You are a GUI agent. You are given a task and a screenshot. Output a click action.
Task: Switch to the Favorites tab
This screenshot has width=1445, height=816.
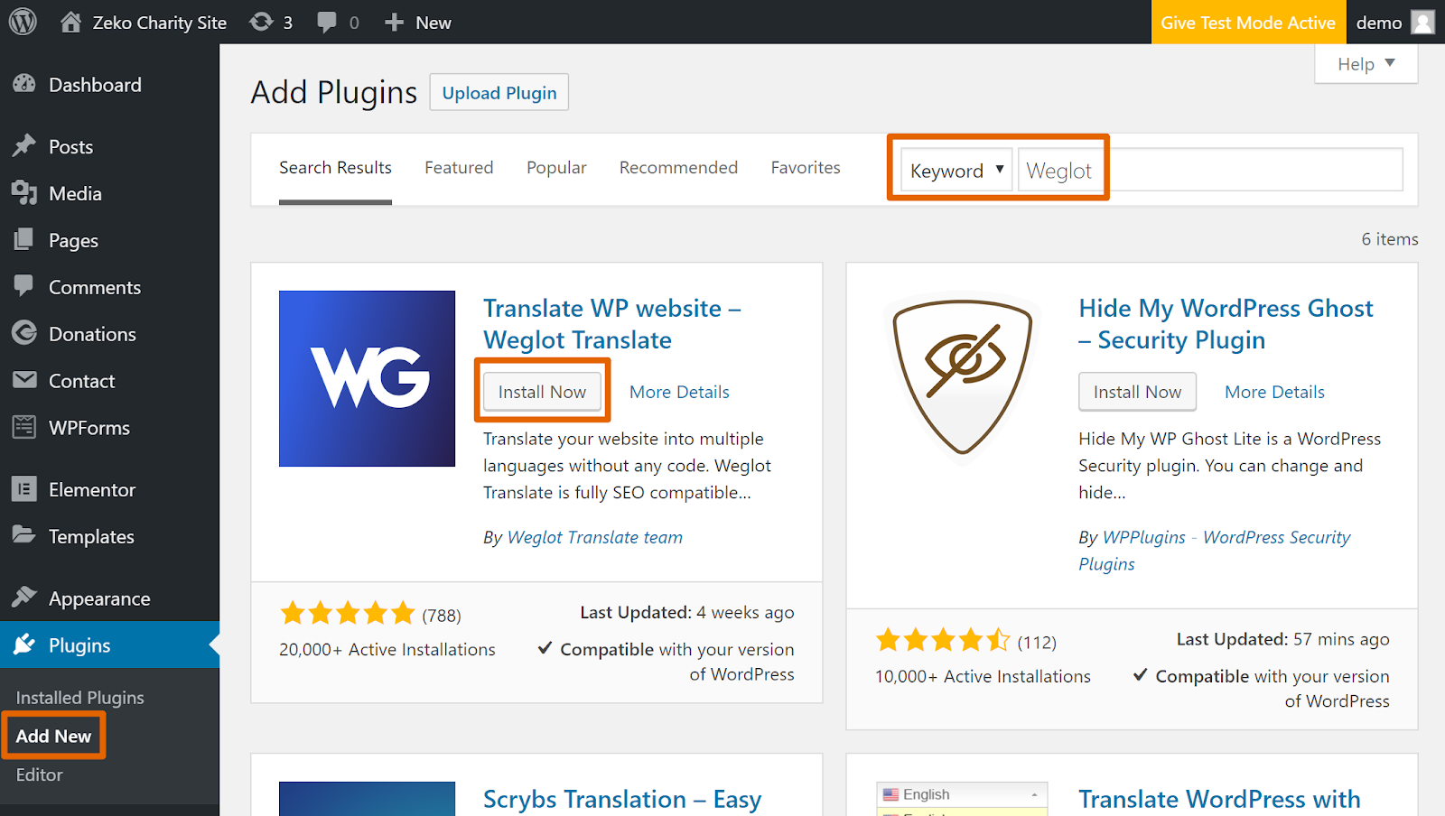[x=806, y=168]
